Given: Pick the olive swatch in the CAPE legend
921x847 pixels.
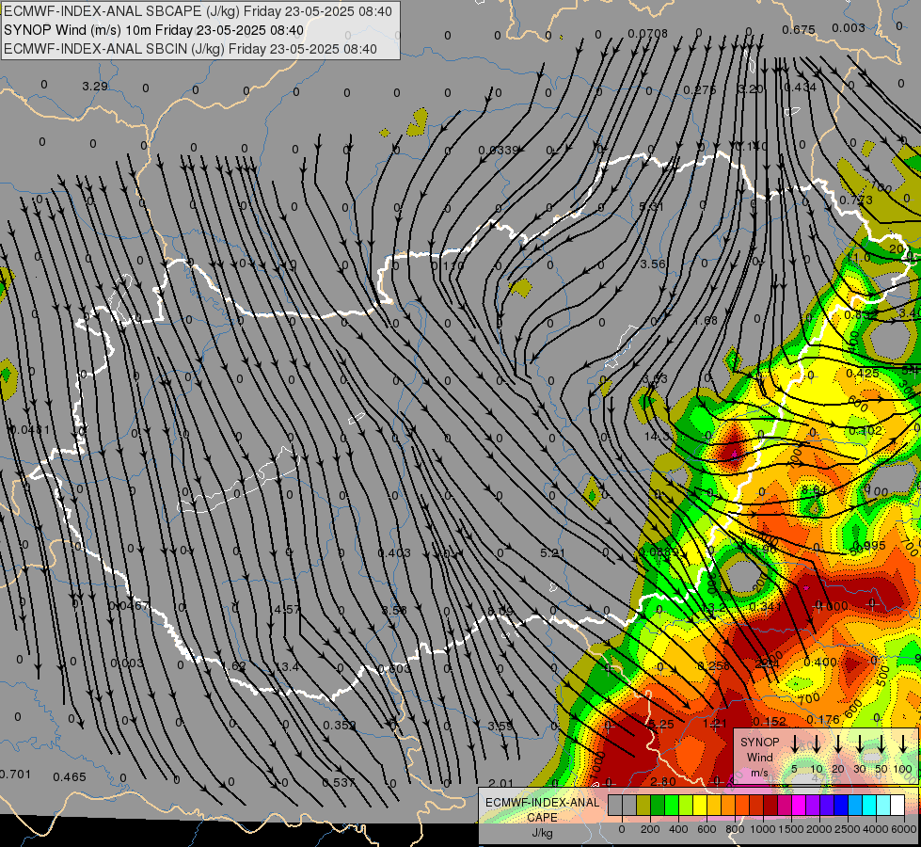Looking at the screenshot, I should (643, 805).
